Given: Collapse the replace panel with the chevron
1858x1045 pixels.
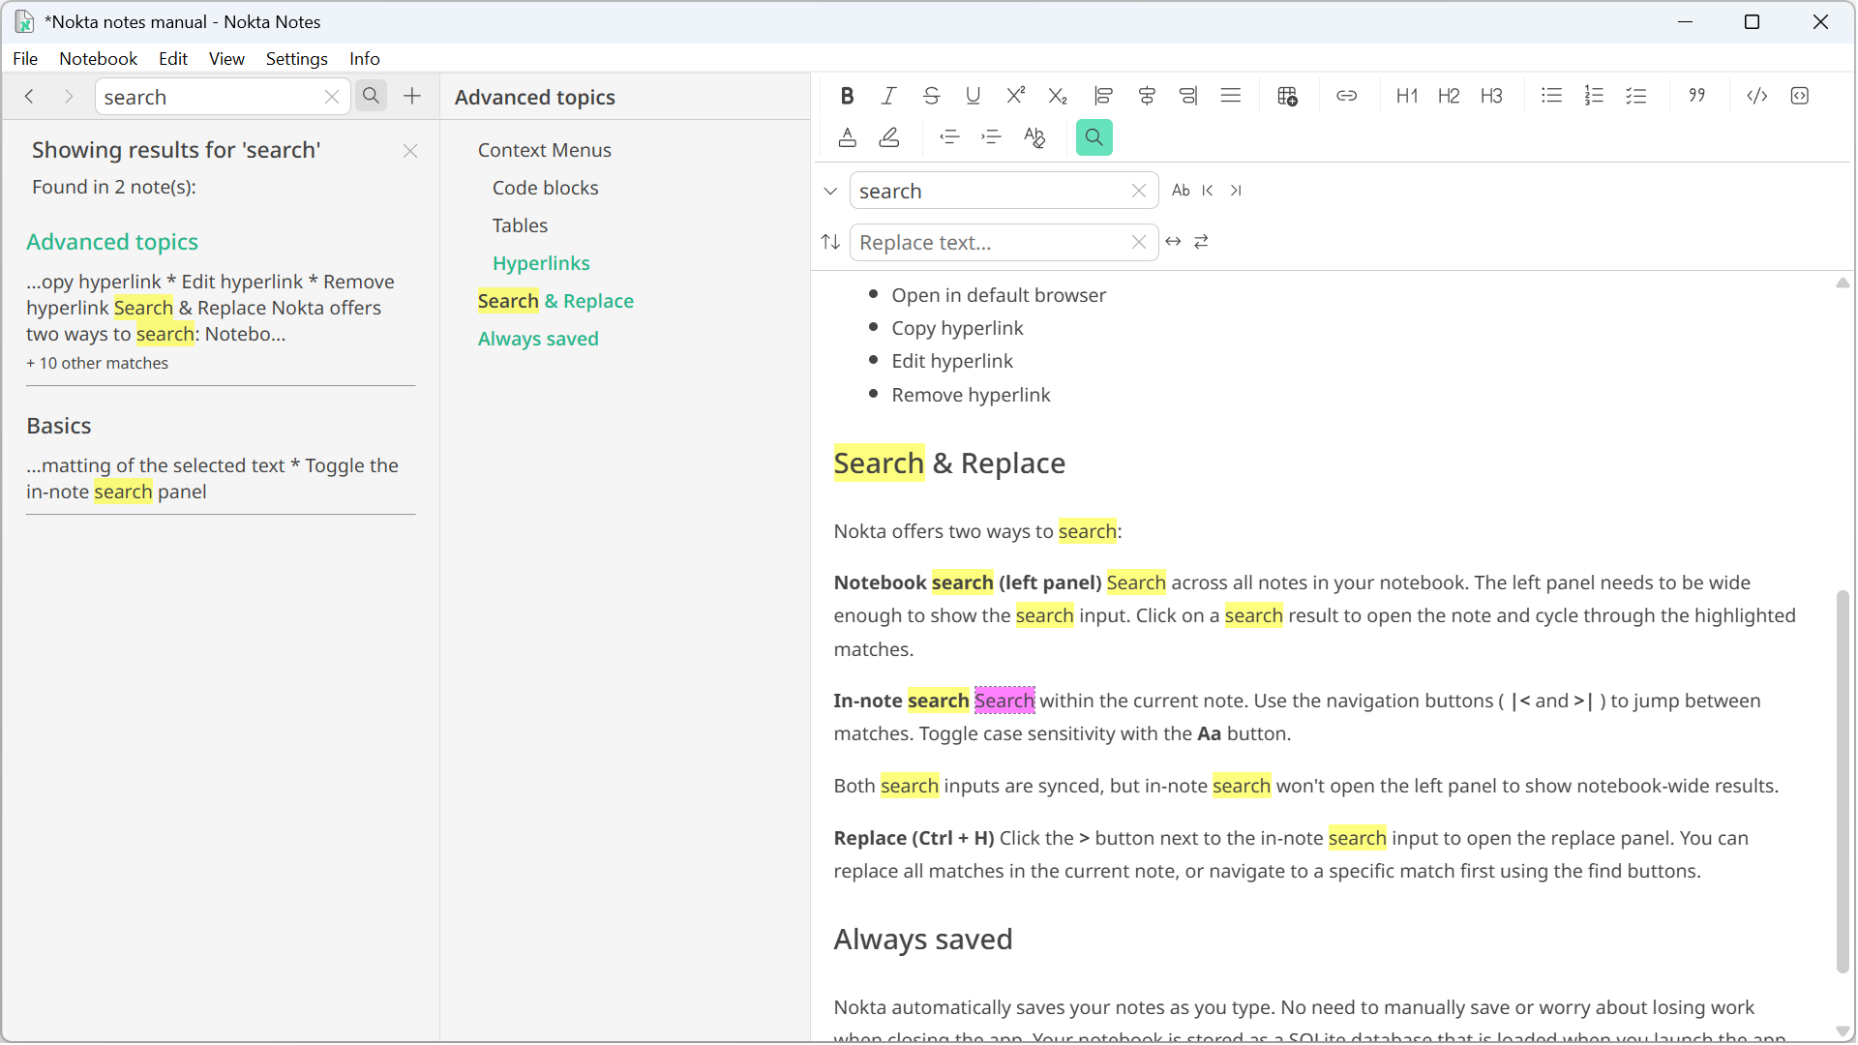Looking at the screenshot, I should 830,190.
